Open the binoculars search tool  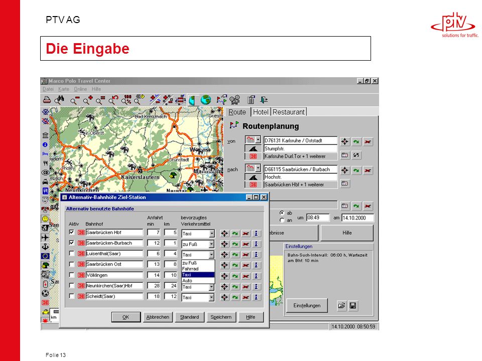[59, 100]
